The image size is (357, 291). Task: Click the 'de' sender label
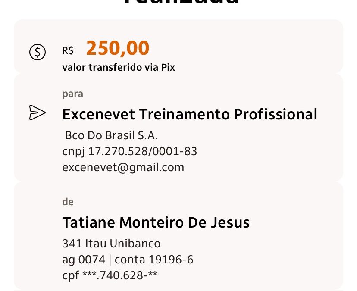(x=68, y=202)
